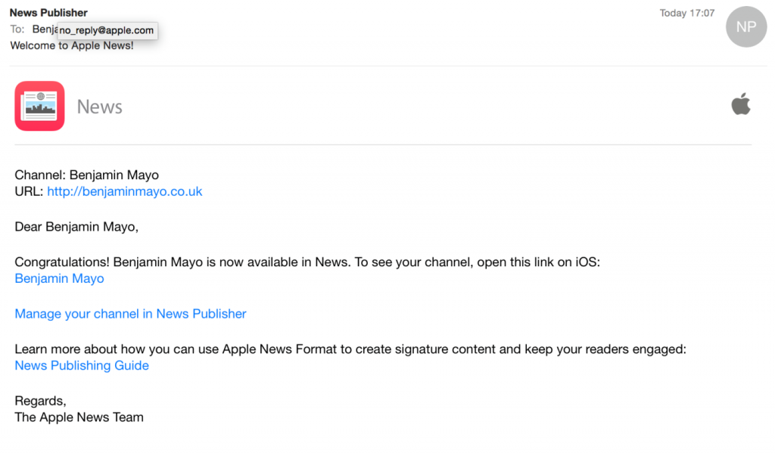The width and height of the screenshot is (775, 456).
Task: Click the grey News wordmark next to the icon
Action: pyautogui.click(x=99, y=107)
